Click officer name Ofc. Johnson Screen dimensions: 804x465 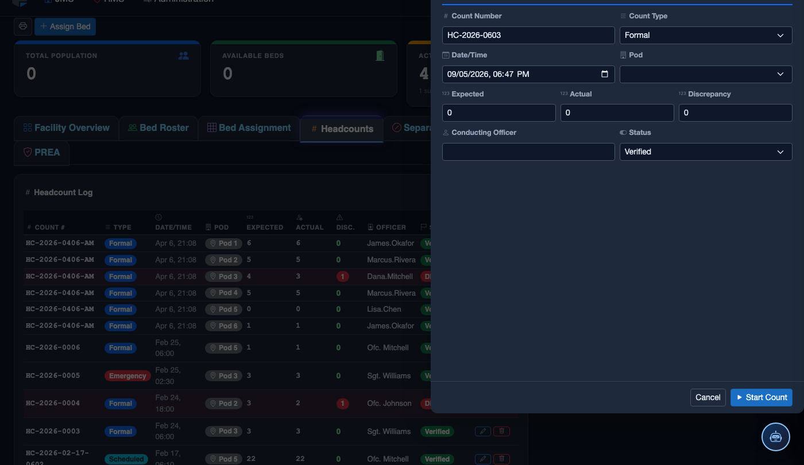click(389, 404)
